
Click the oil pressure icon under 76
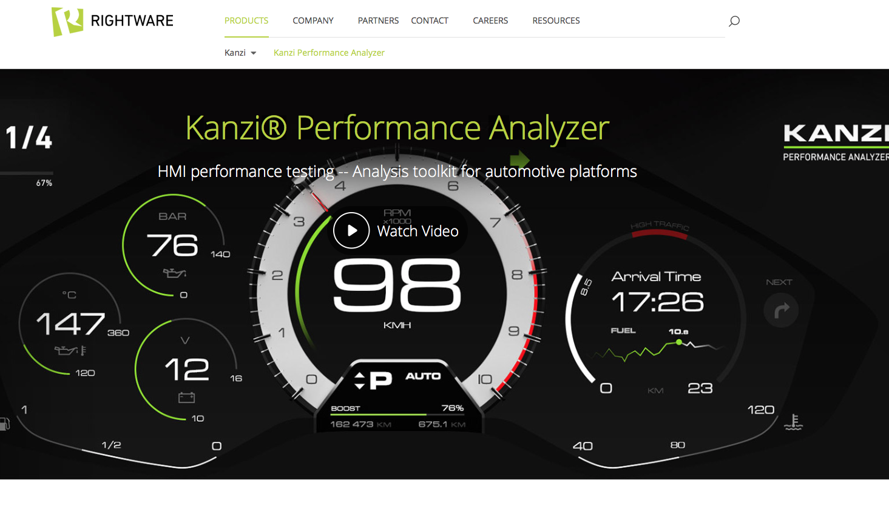tap(174, 273)
